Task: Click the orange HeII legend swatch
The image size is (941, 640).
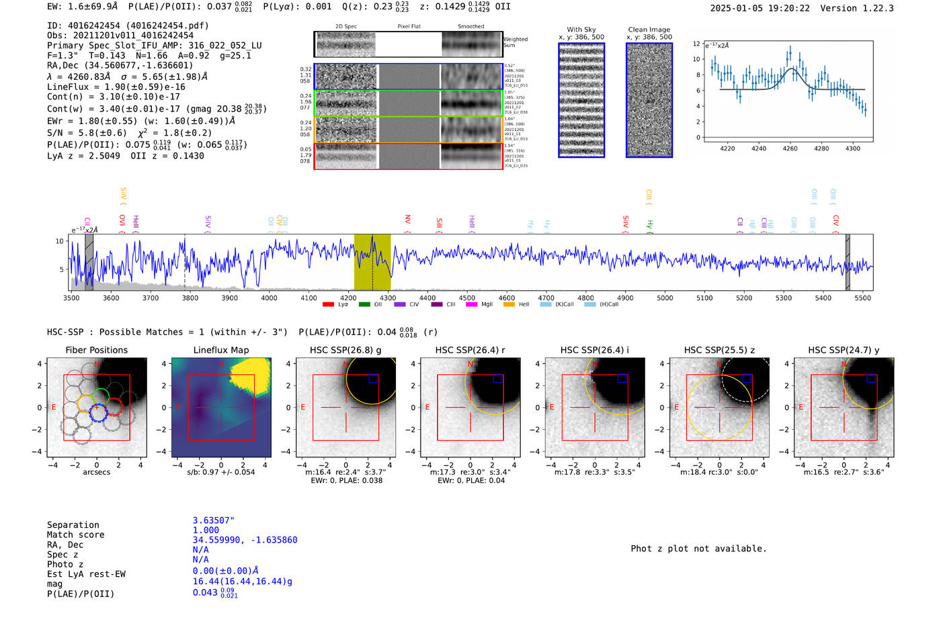Action: (x=509, y=305)
